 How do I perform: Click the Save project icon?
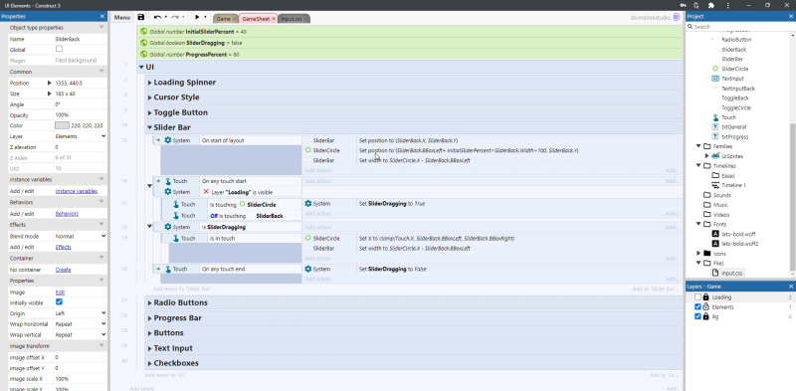[x=141, y=18]
